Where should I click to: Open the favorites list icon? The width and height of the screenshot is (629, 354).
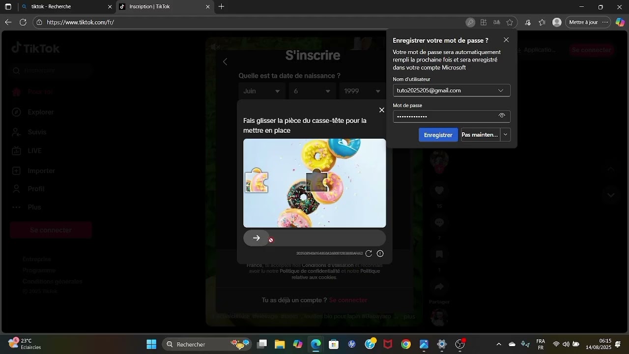coord(542,22)
